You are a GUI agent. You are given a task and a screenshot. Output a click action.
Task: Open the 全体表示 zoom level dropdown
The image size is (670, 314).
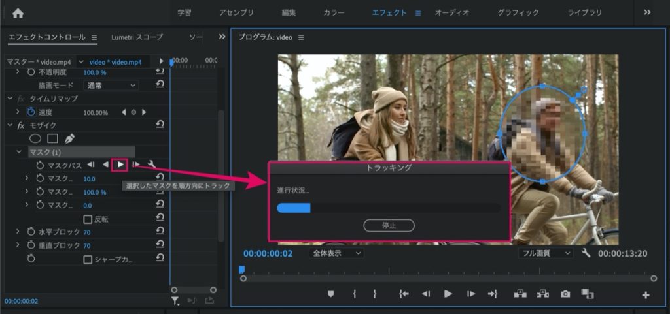click(336, 253)
